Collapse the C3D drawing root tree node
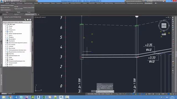This screenshot has height=99, width=177. (4, 24)
